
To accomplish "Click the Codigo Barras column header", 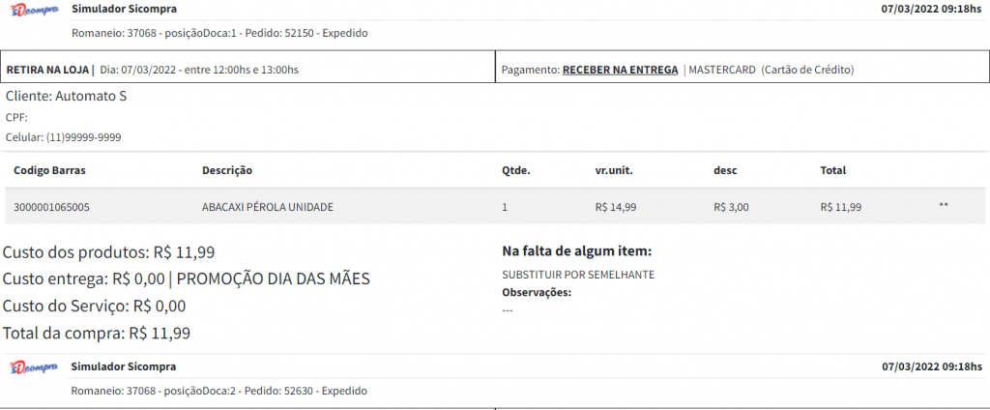I will pyautogui.click(x=49, y=170).
